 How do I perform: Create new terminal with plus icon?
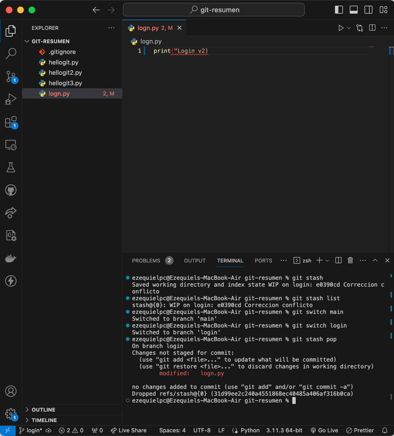click(x=319, y=261)
